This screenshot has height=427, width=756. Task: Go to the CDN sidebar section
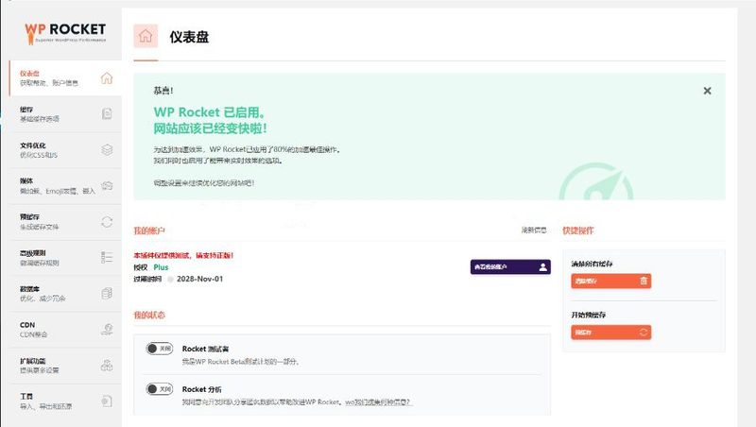[65, 330]
